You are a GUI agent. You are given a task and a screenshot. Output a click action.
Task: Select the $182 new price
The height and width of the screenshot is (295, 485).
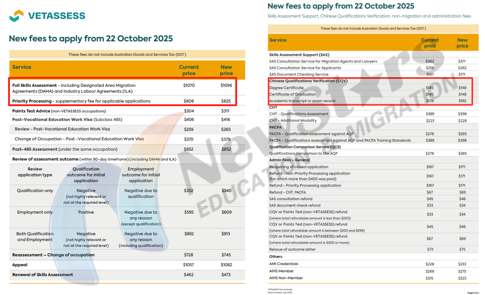463,101
